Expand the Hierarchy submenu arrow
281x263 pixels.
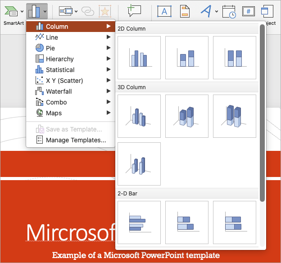[109, 59]
